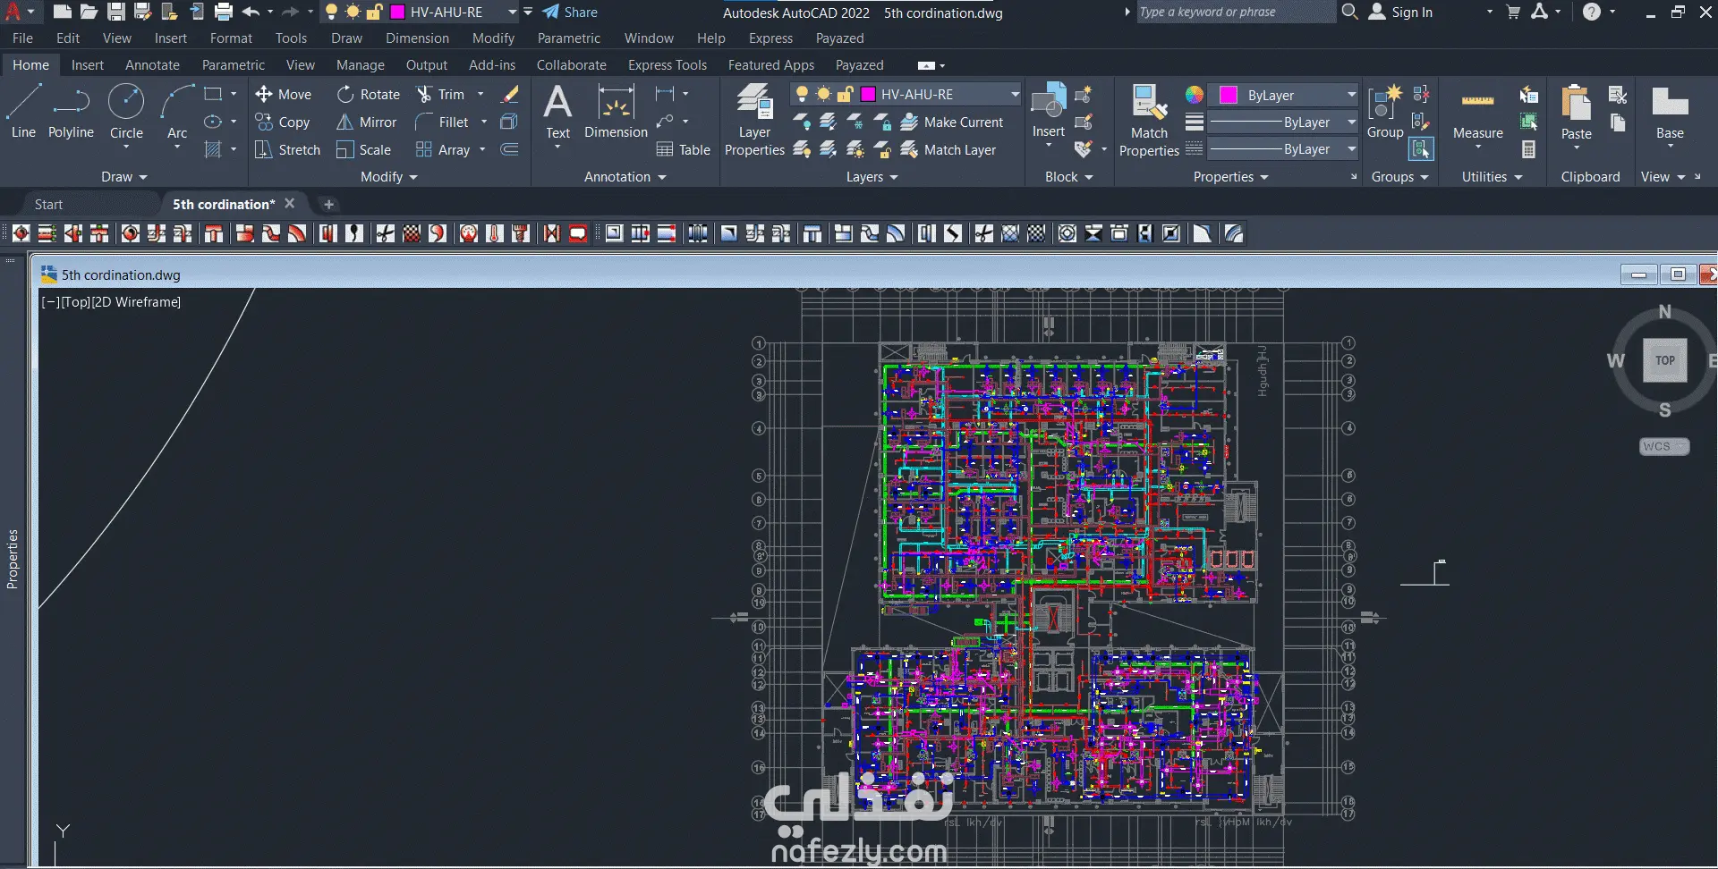Expand the Block panel
1718x869 pixels.
(x=1069, y=177)
